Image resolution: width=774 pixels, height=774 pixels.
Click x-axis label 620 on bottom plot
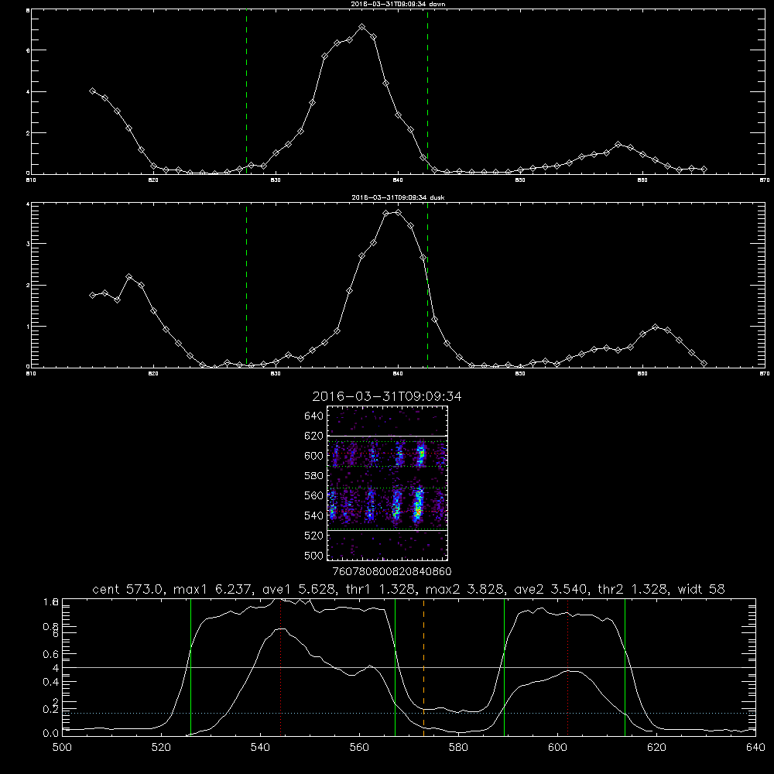click(x=656, y=748)
